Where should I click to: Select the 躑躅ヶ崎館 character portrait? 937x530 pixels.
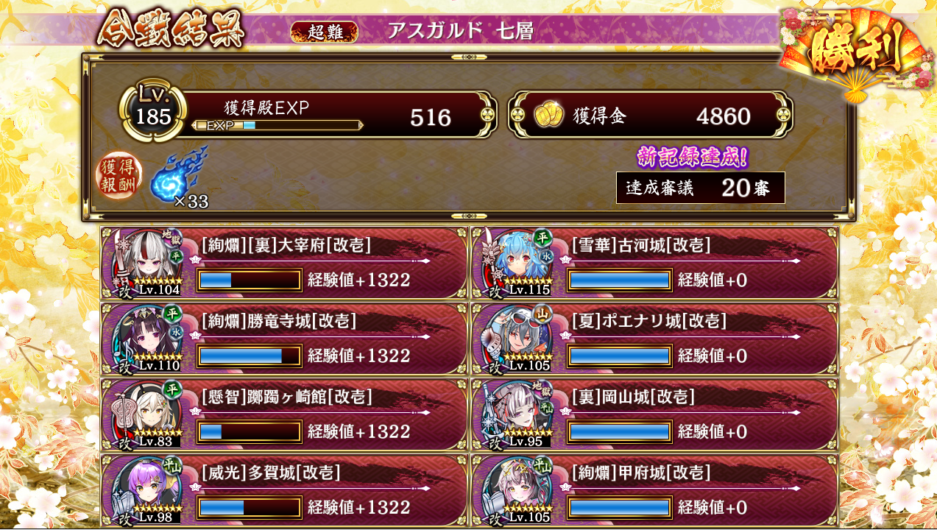click(146, 414)
